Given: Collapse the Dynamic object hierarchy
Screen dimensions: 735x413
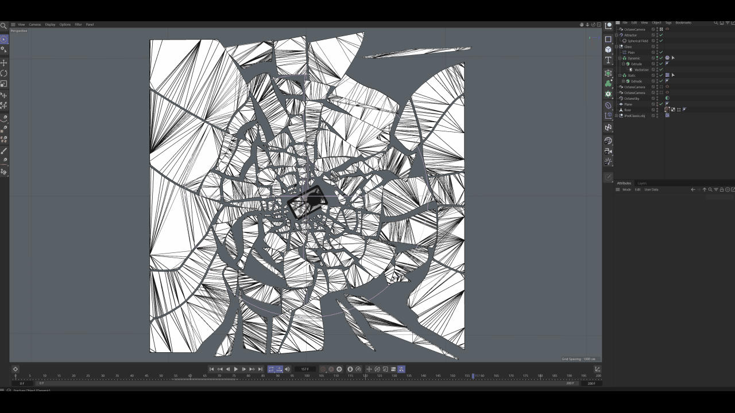Looking at the screenshot, I should 620,58.
